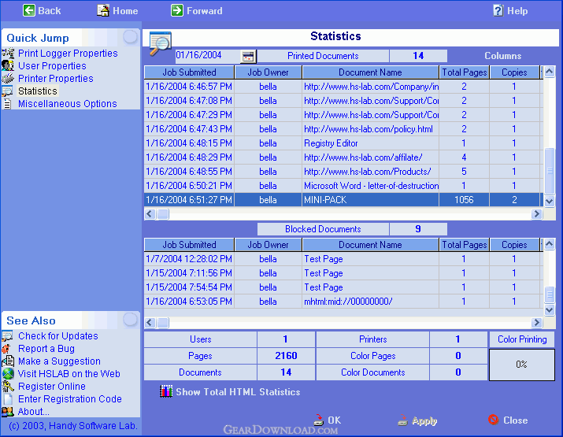Sort blocked documents by Job Owner header

[268, 245]
